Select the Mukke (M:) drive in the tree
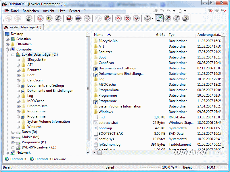 pyautogui.click(x=30, y=137)
